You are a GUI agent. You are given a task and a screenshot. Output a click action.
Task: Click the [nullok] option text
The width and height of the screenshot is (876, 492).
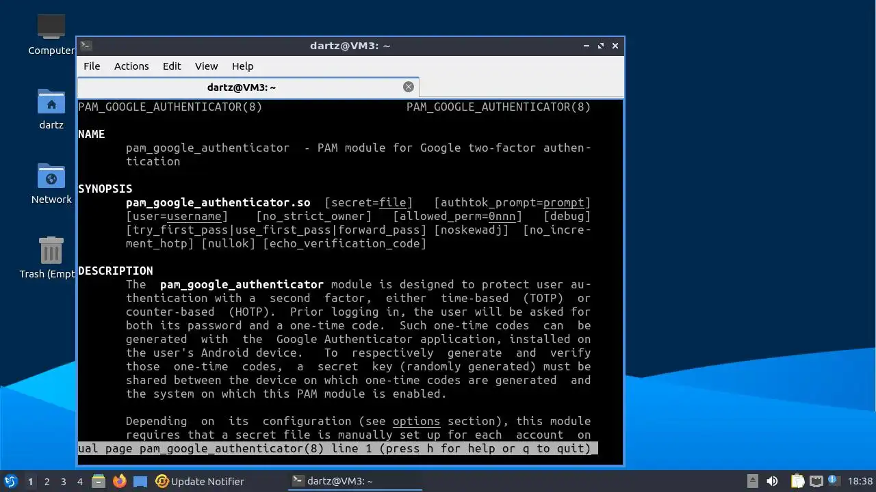tap(229, 243)
